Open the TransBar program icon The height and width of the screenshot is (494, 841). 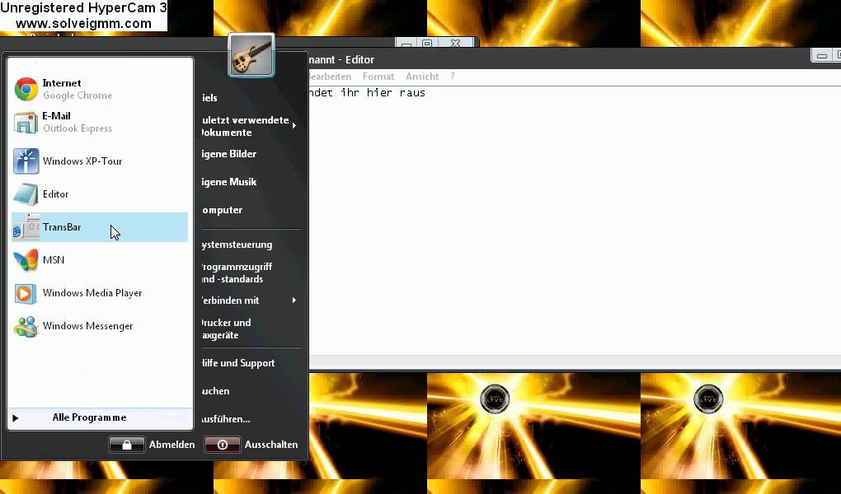point(26,227)
